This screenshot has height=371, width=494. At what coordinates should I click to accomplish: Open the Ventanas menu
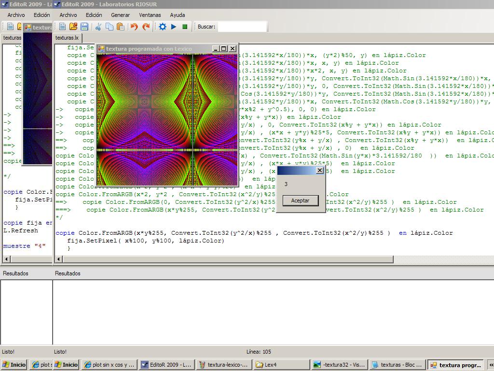tap(150, 15)
